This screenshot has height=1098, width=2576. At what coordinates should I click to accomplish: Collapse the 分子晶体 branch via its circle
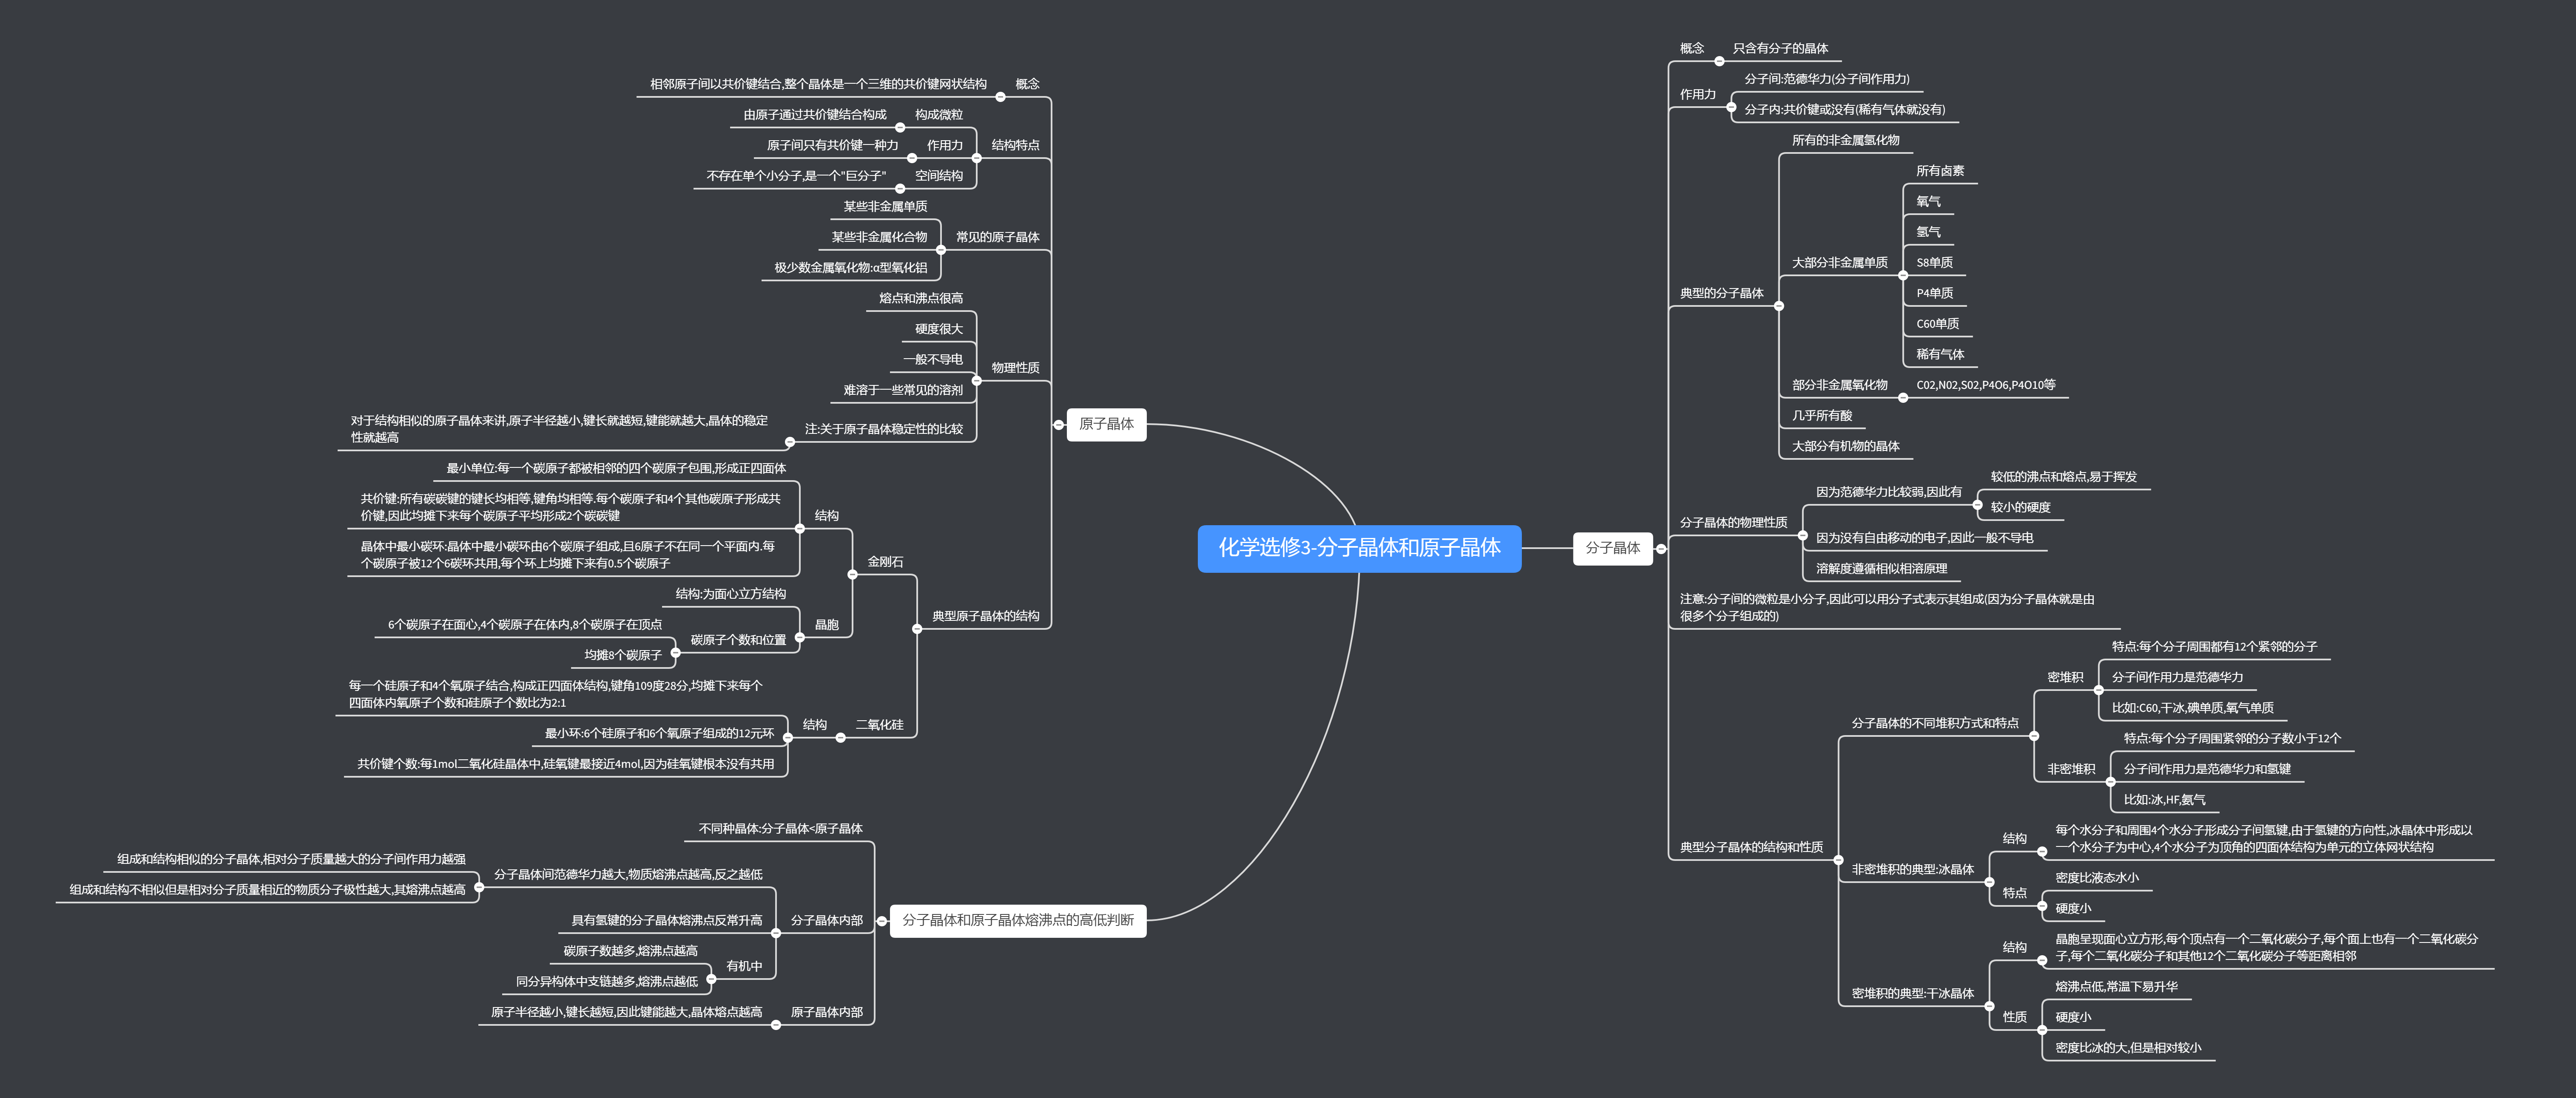pos(1661,549)
